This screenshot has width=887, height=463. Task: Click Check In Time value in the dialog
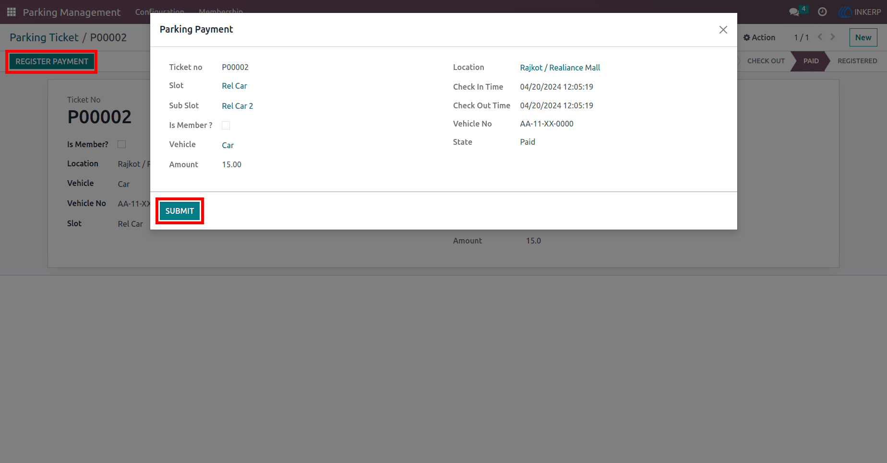click(556, 87)
